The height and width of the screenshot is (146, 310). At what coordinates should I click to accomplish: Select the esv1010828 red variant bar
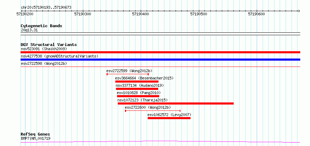pos(138,96)
